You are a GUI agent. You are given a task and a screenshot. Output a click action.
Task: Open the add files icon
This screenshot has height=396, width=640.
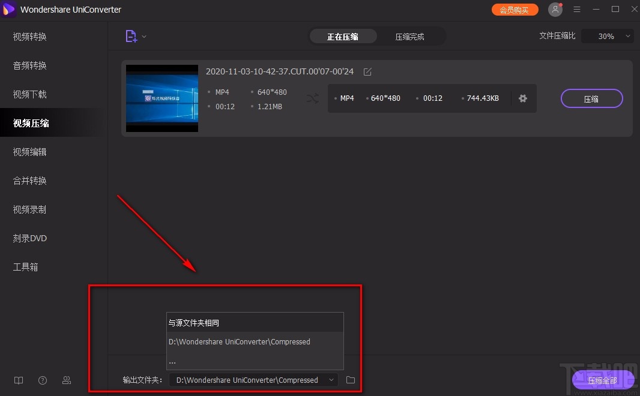pyautogui.click(x=131, y=36)
